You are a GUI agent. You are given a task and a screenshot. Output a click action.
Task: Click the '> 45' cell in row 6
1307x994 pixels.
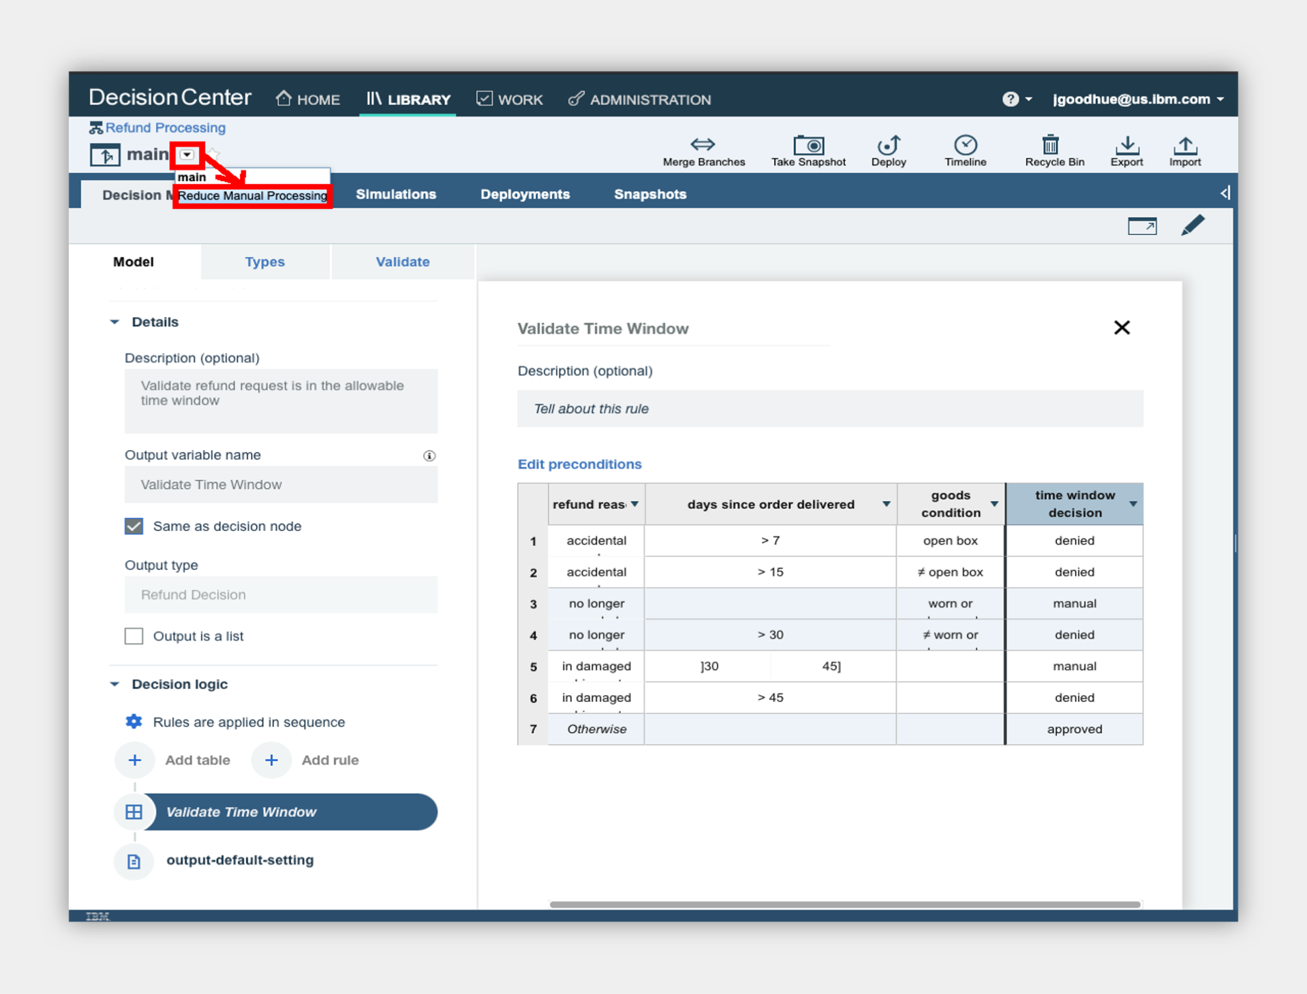tap(770, 697)
